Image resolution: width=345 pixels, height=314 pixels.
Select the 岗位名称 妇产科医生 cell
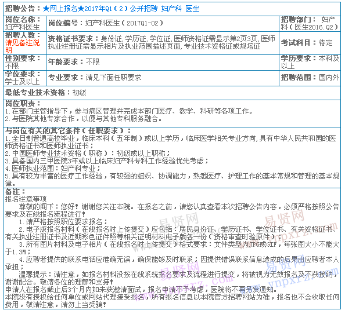click(x=24, y=24)
